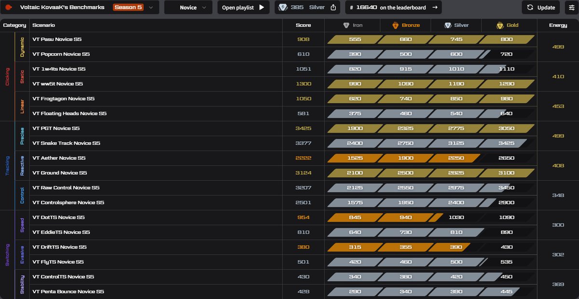Open the leaderboard link for rank 16640
Image resolution: width=579 pixels, height=299 pixels.
pyautogui.click(x=393, y=7)
